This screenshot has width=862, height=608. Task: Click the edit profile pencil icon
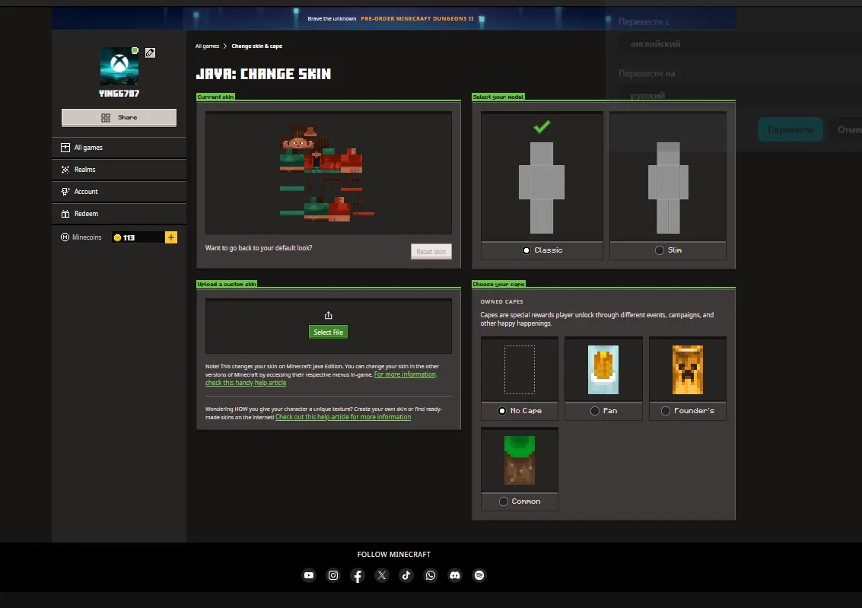(150, 53)
